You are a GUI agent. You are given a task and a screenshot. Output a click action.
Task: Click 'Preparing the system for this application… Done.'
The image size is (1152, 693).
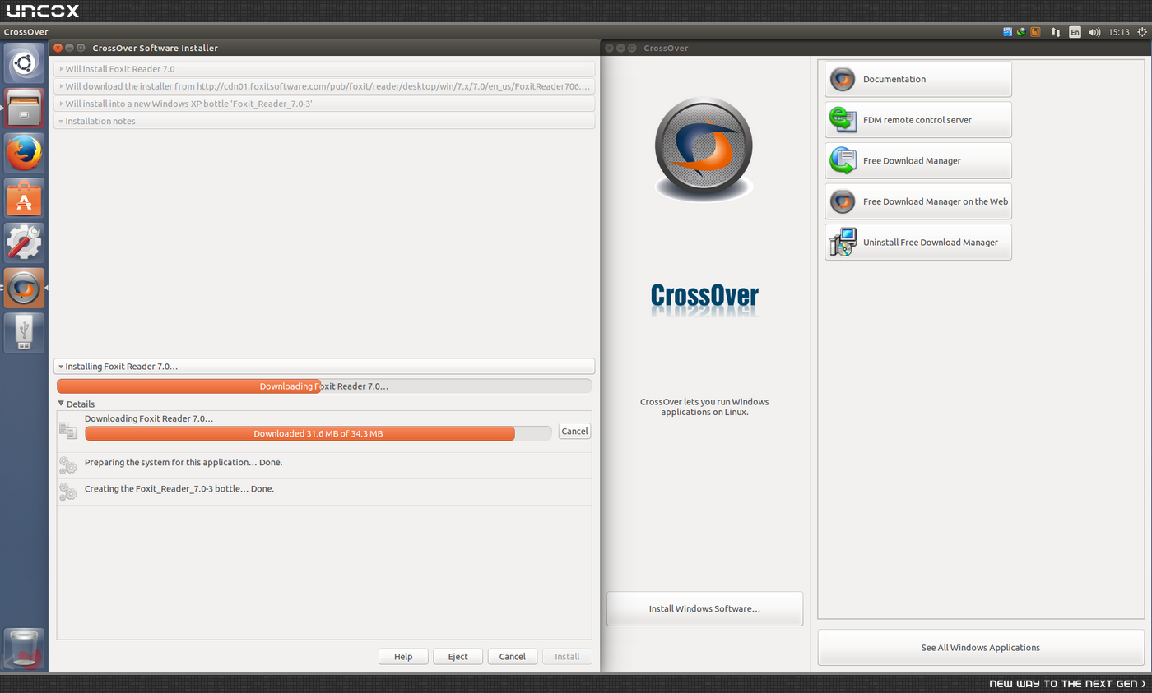coord(183,462)
